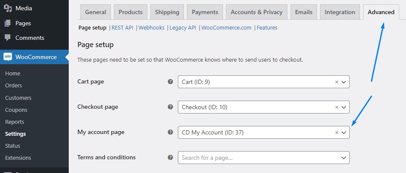
Task: Switch to the Payments settings tab
Action: (205, 12)
